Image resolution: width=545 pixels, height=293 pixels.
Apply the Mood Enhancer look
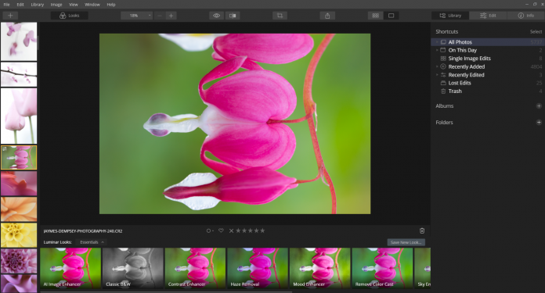319,268
